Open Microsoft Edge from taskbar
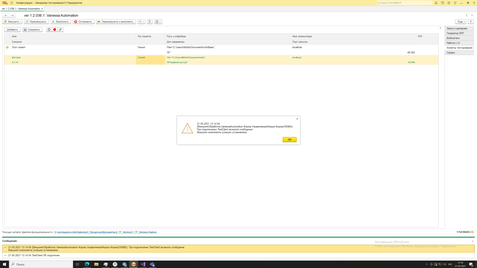Image resolution: width=477 pixels, height=268 pixels. coord(87,264)
